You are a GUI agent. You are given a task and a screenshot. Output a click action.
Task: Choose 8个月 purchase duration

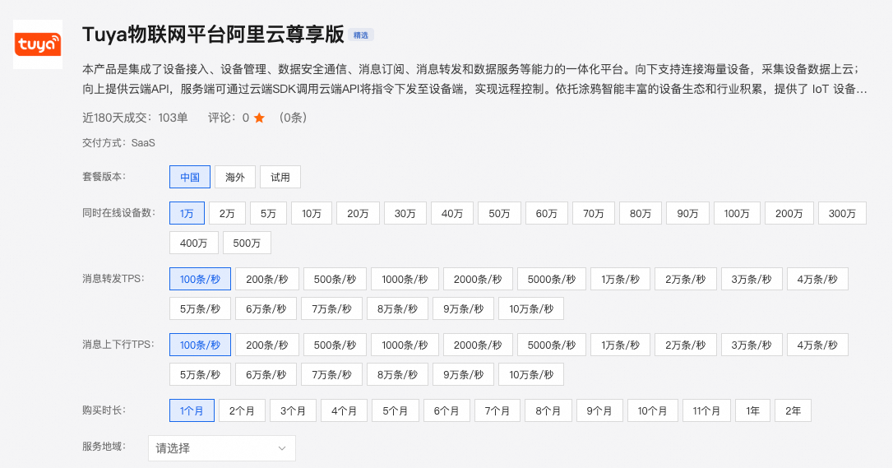point(548,410)
